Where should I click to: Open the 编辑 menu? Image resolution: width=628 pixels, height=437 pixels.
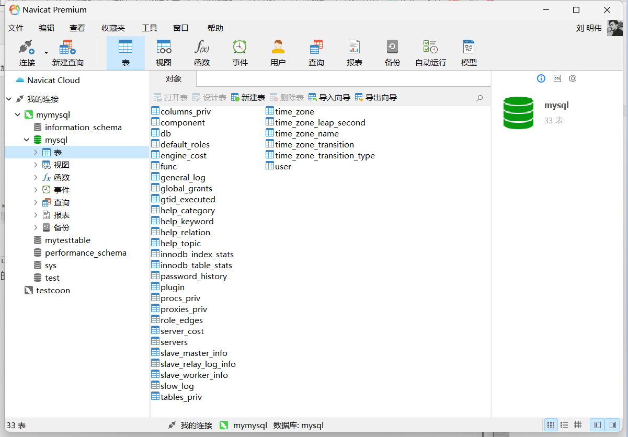point(47,28)
